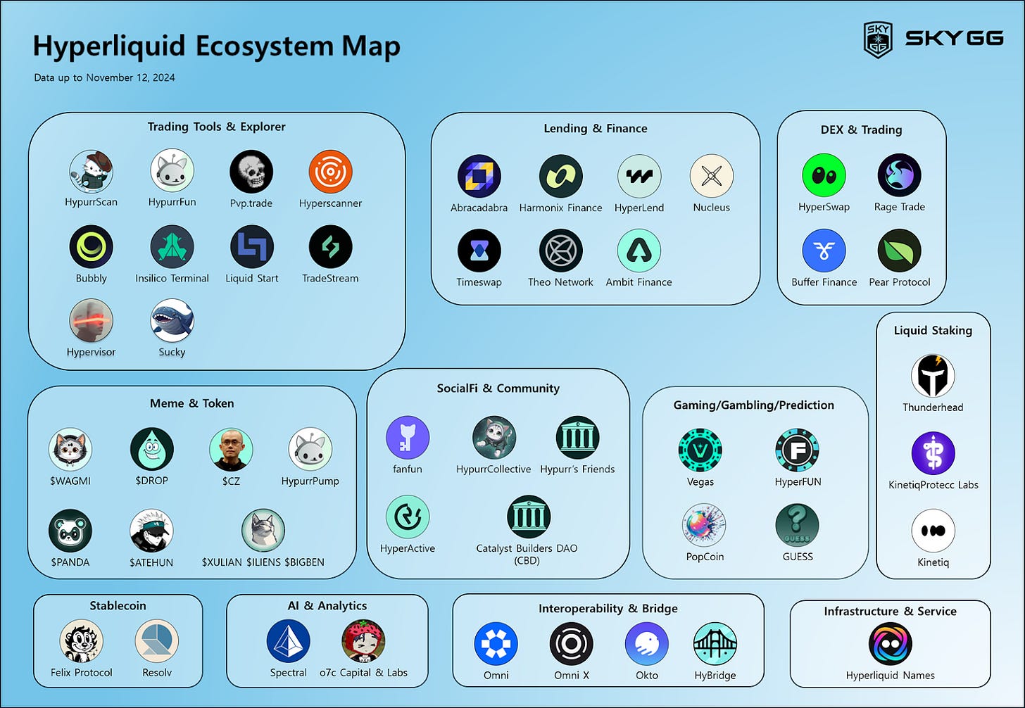Select the $DROP droplet icon
The width and height of the screenshot is (1025, 708).
[152, 449]
